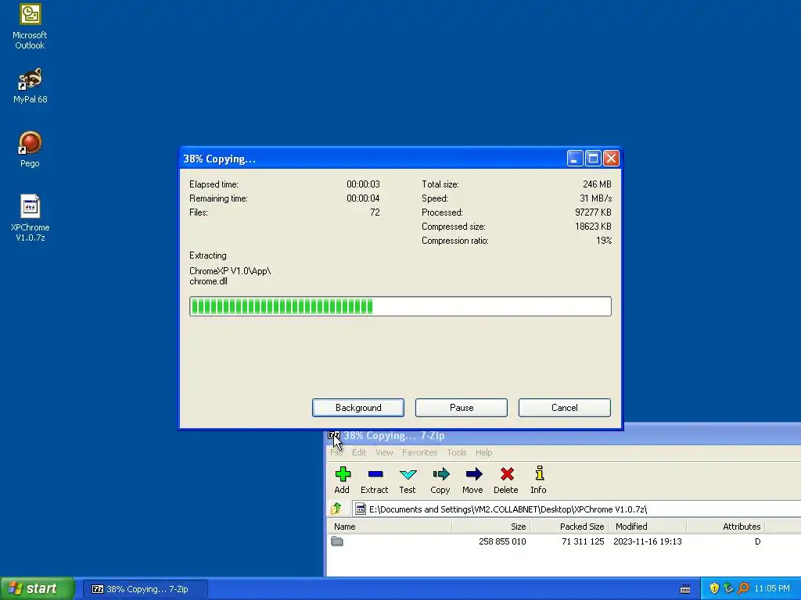Image resolution: width=801 pixels, height=600 pixels.
Task: Sort by Modified column header
Action: pyautogui.click(x=648, y=527)
